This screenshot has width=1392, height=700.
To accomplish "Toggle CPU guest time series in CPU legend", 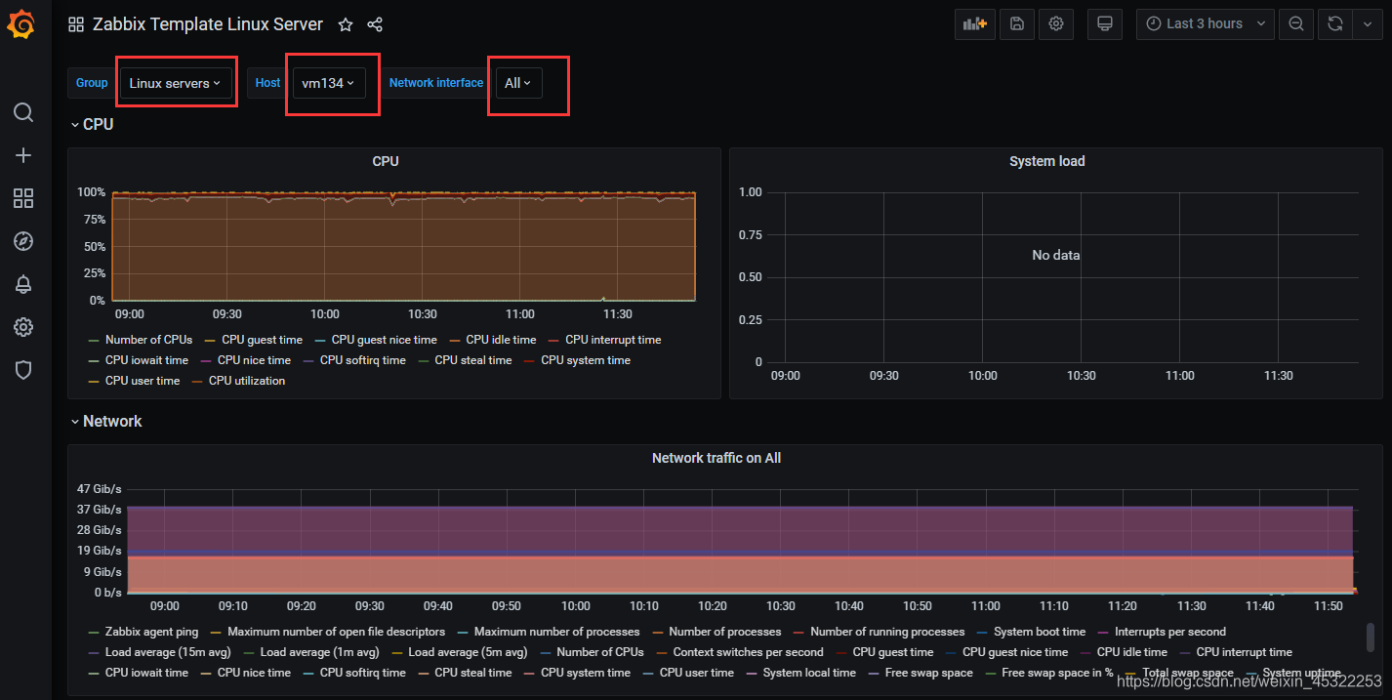I will click(262, 340).
